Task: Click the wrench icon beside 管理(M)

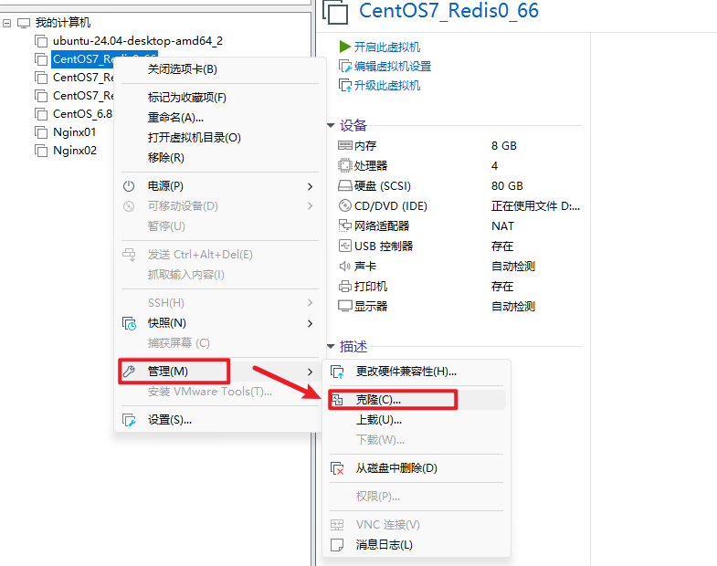Action: [129, 372]
